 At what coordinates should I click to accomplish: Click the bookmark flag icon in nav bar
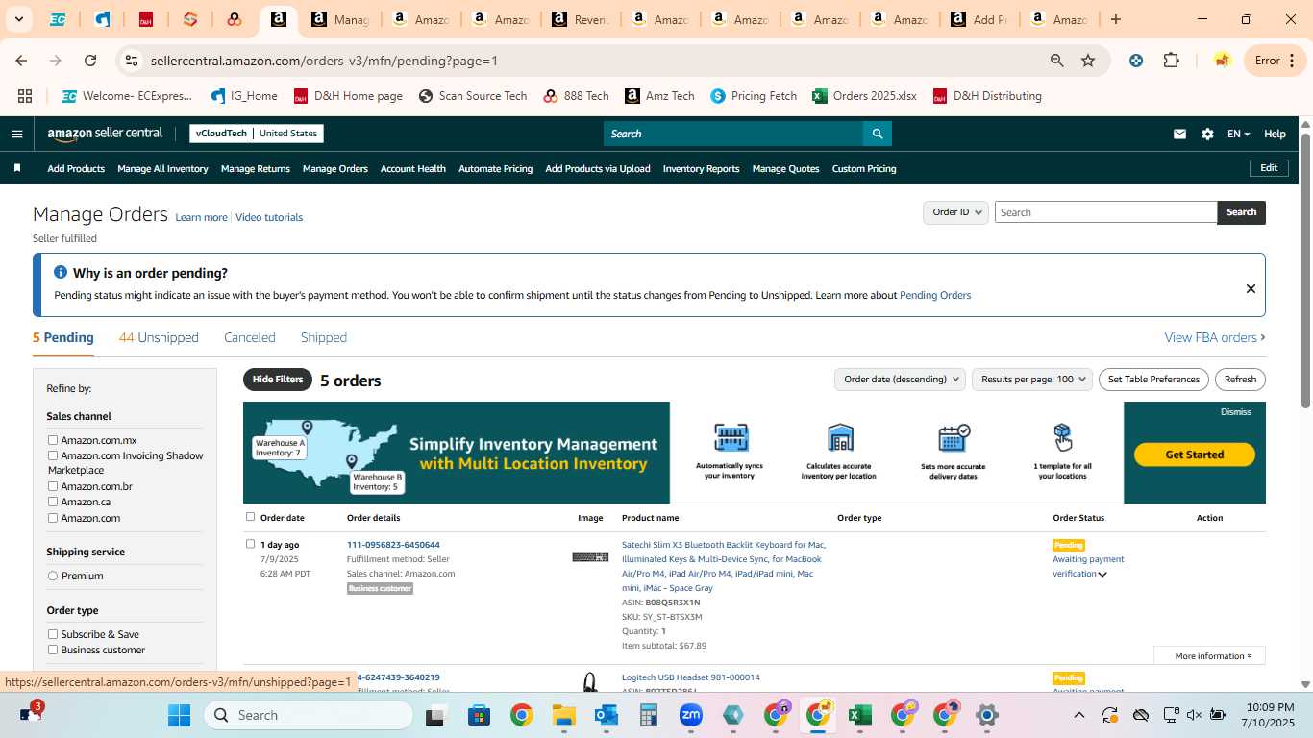pyautogui.click(x=16, y=168)
